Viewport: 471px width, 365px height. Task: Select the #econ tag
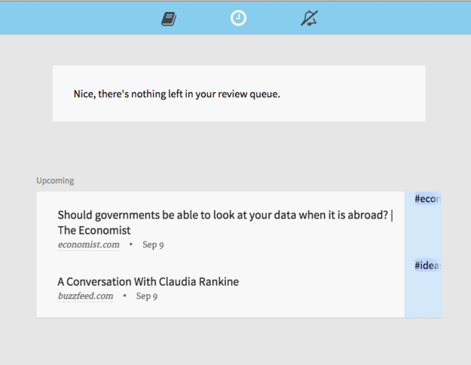click(427, 199)
